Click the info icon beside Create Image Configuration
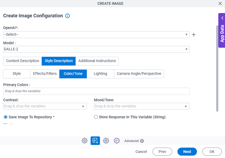 pos(67,16)
